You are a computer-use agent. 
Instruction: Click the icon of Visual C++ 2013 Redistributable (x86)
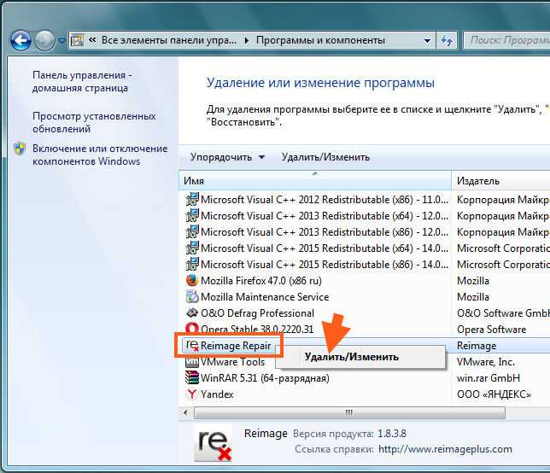[192, 231]
